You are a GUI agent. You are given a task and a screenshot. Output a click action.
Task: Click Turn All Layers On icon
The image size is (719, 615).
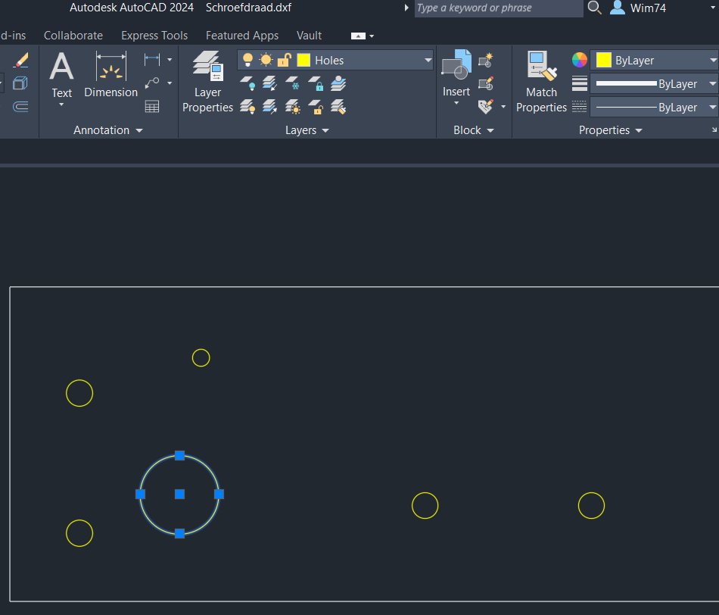pyautogui.click(x=248, y=107)
